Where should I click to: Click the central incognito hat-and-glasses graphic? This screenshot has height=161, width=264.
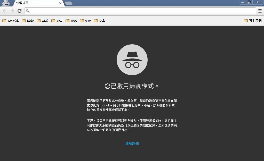coord(132,60)
